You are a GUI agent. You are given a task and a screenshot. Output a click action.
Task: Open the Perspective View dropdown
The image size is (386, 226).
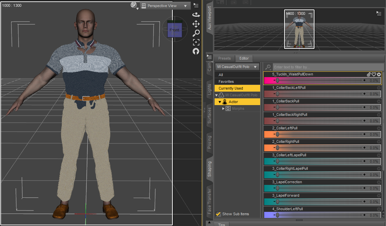165,6
